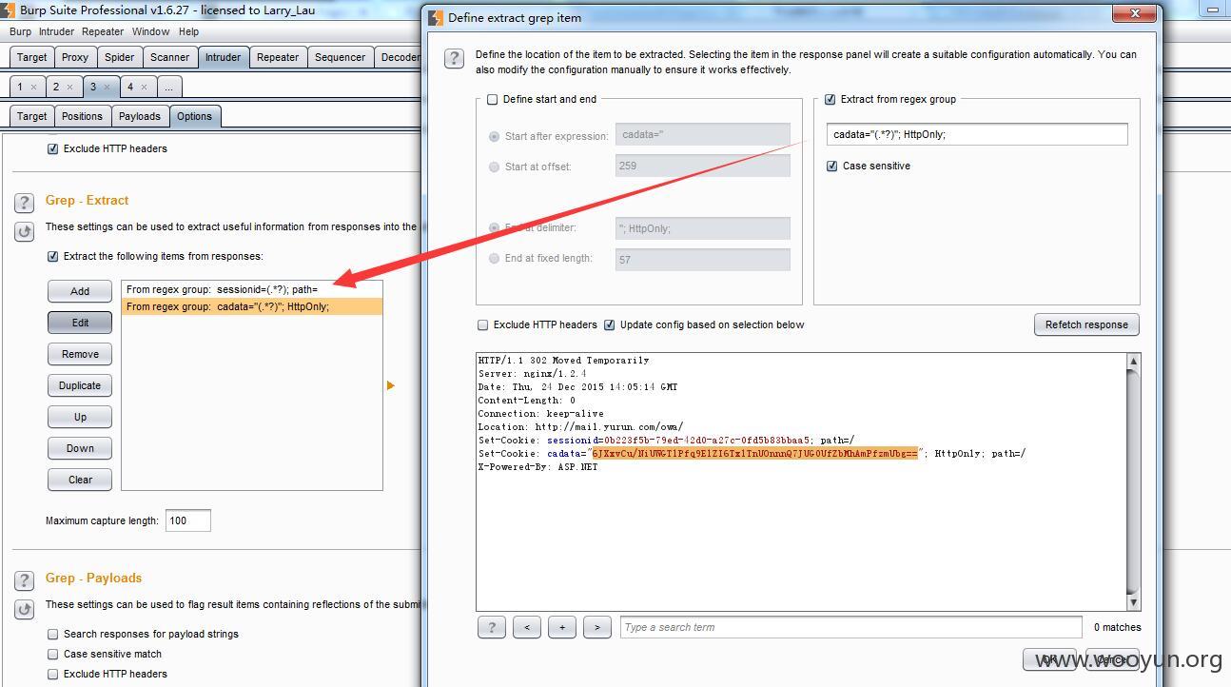Click reset icon under Grep - Extract
The height and width of the screenshot is (687, 1231).
coord(25,231)
